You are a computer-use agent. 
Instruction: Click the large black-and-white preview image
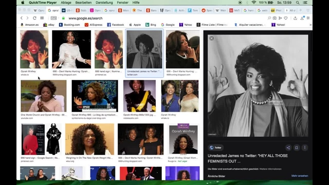pyautogui.click(x=258, y=86)
